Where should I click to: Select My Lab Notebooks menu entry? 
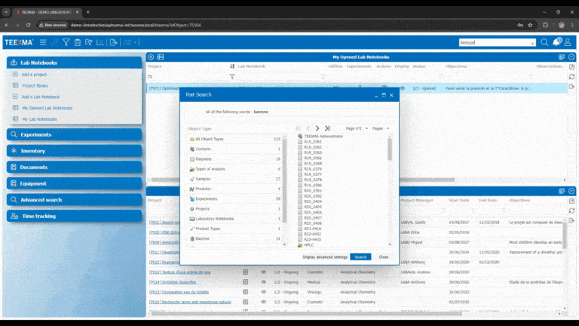pyautogui.click(x=39, y=119)
